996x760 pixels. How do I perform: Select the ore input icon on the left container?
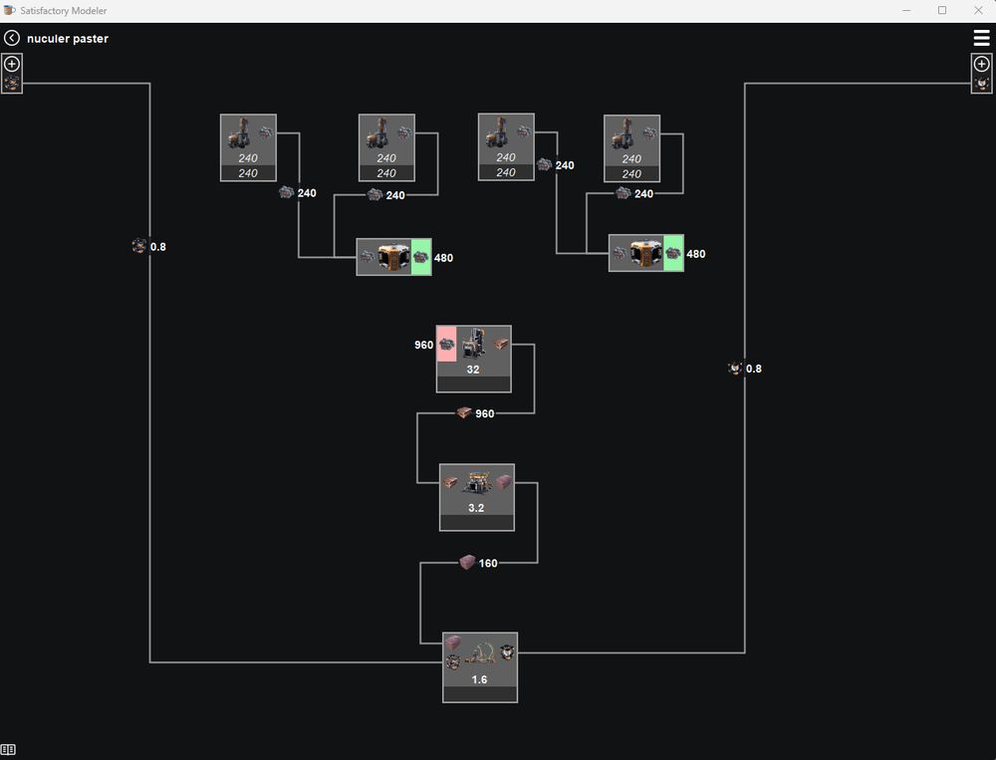368,257
